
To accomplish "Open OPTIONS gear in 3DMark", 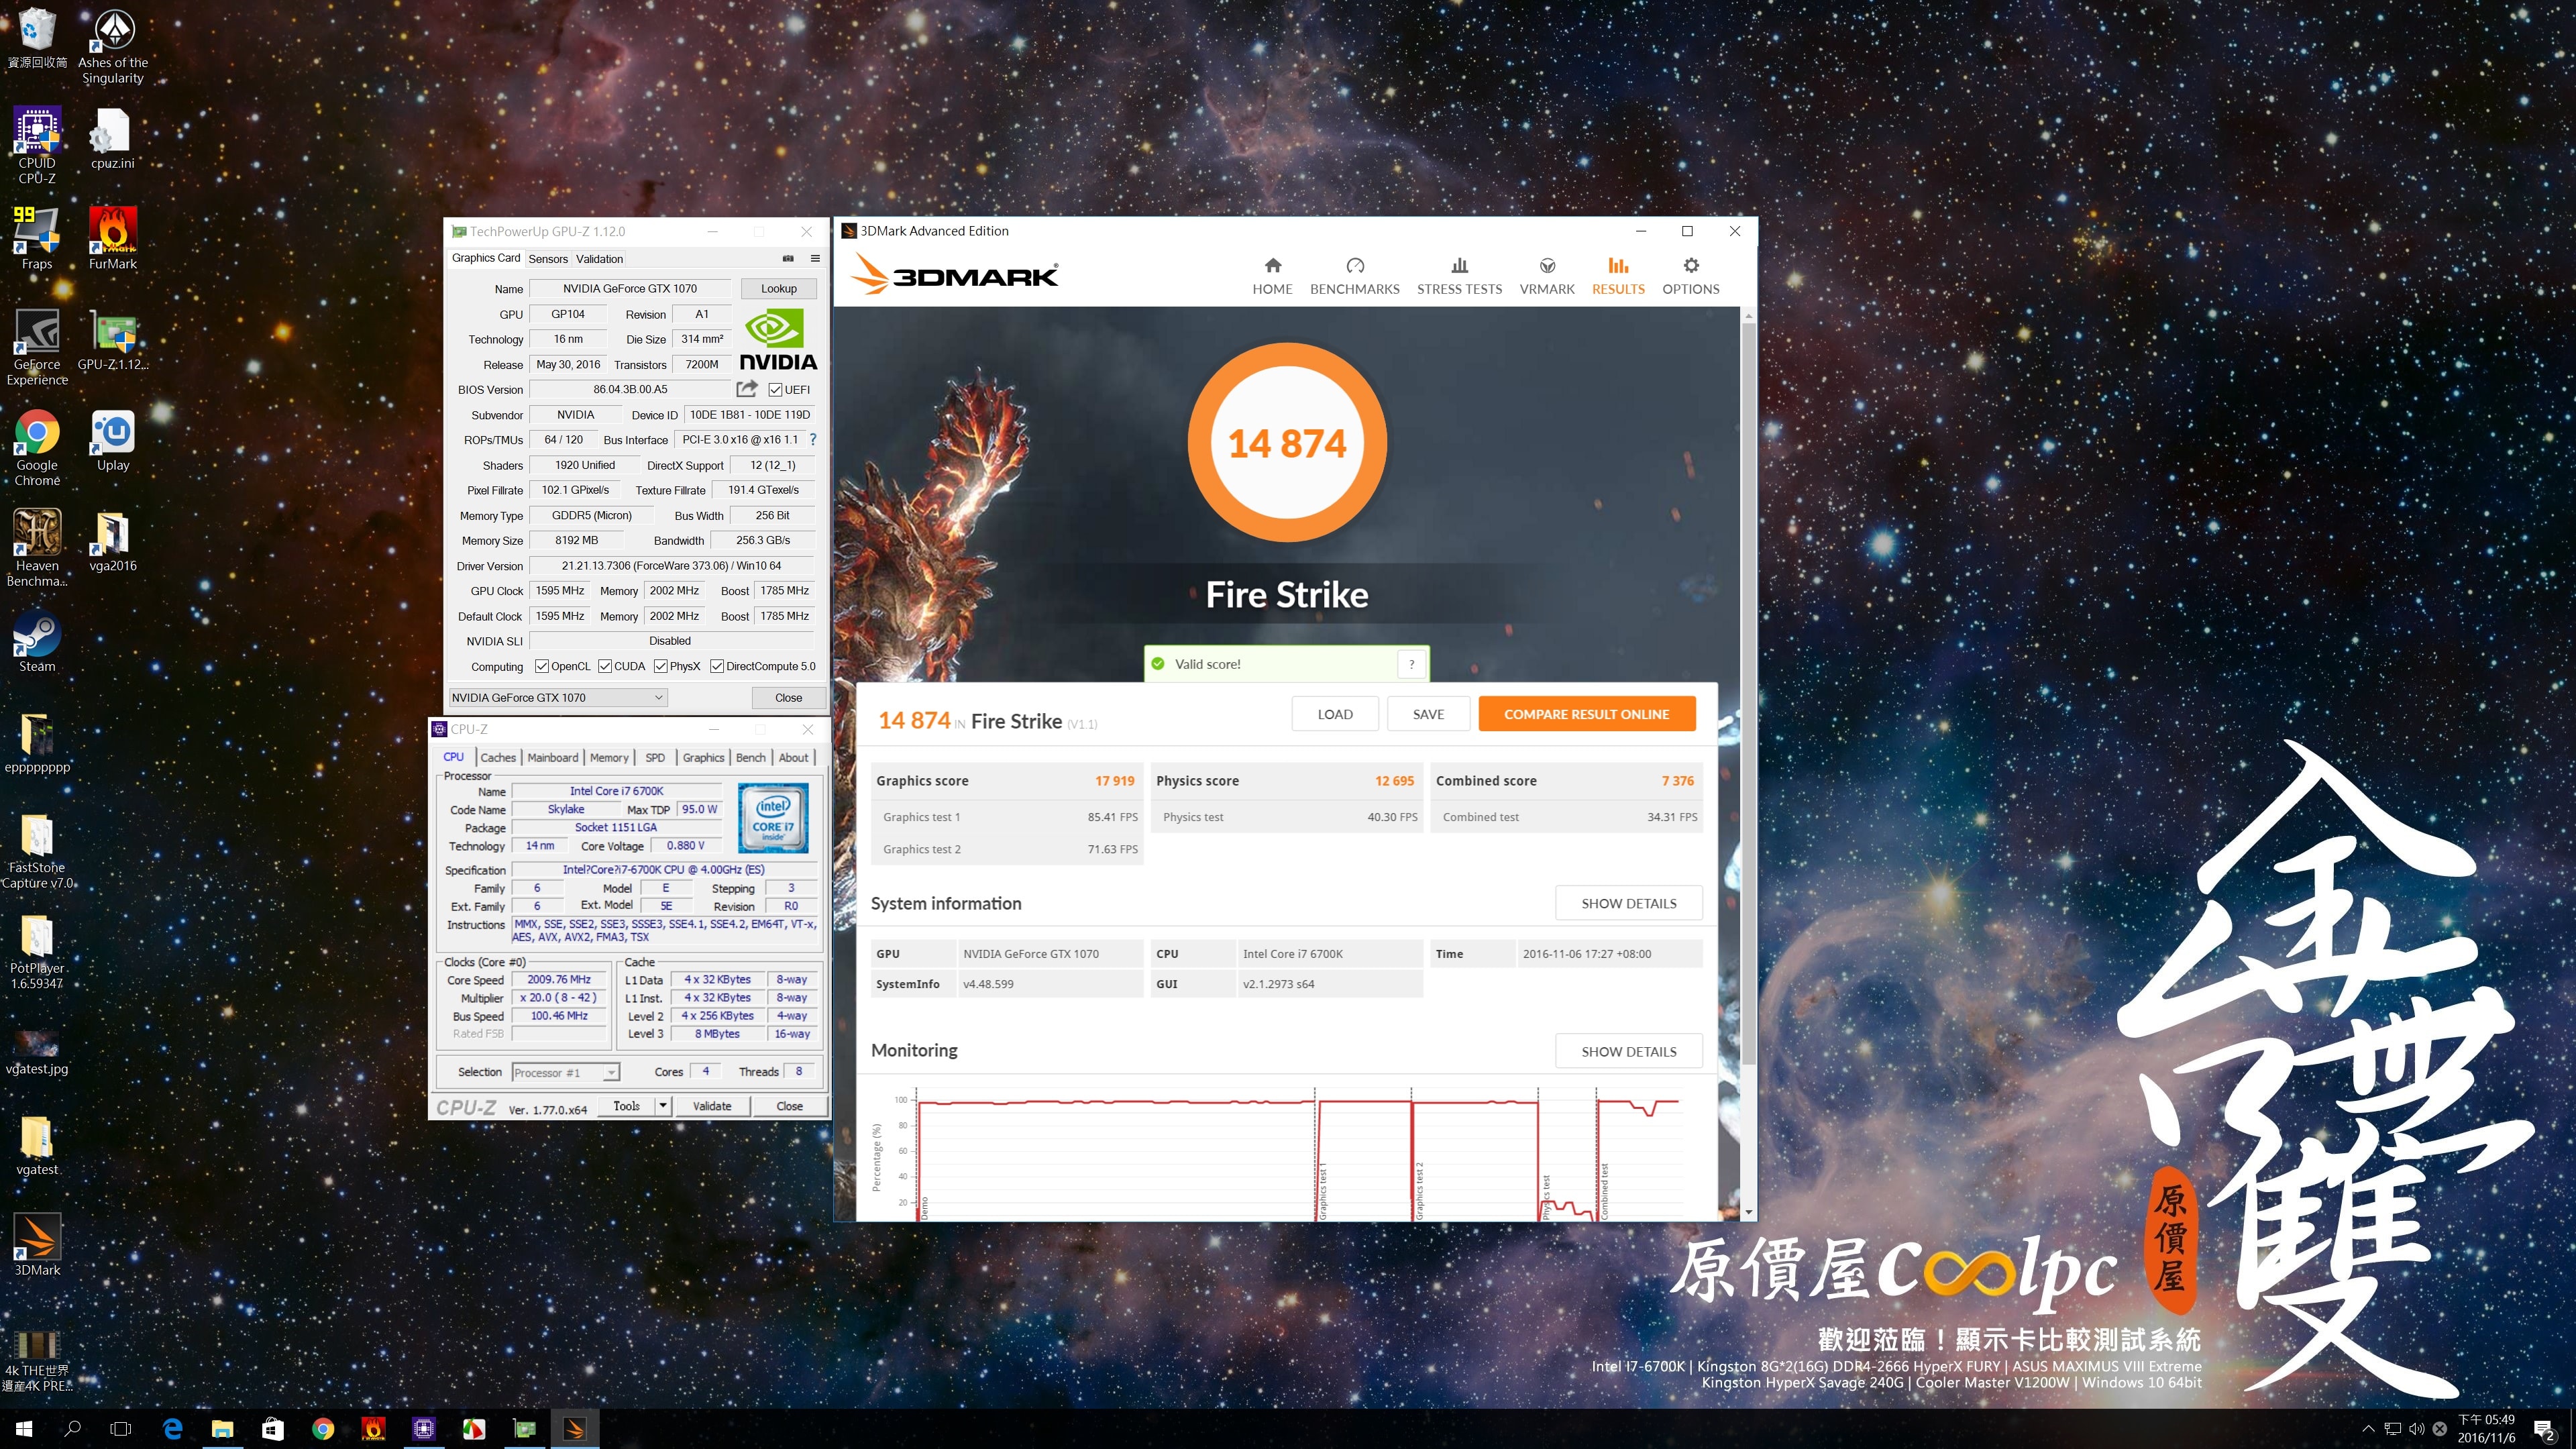I will (1690, 276).
